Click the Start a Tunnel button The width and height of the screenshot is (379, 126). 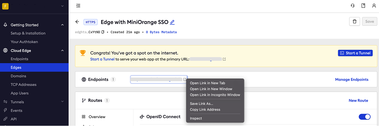(x=355, y=53)
